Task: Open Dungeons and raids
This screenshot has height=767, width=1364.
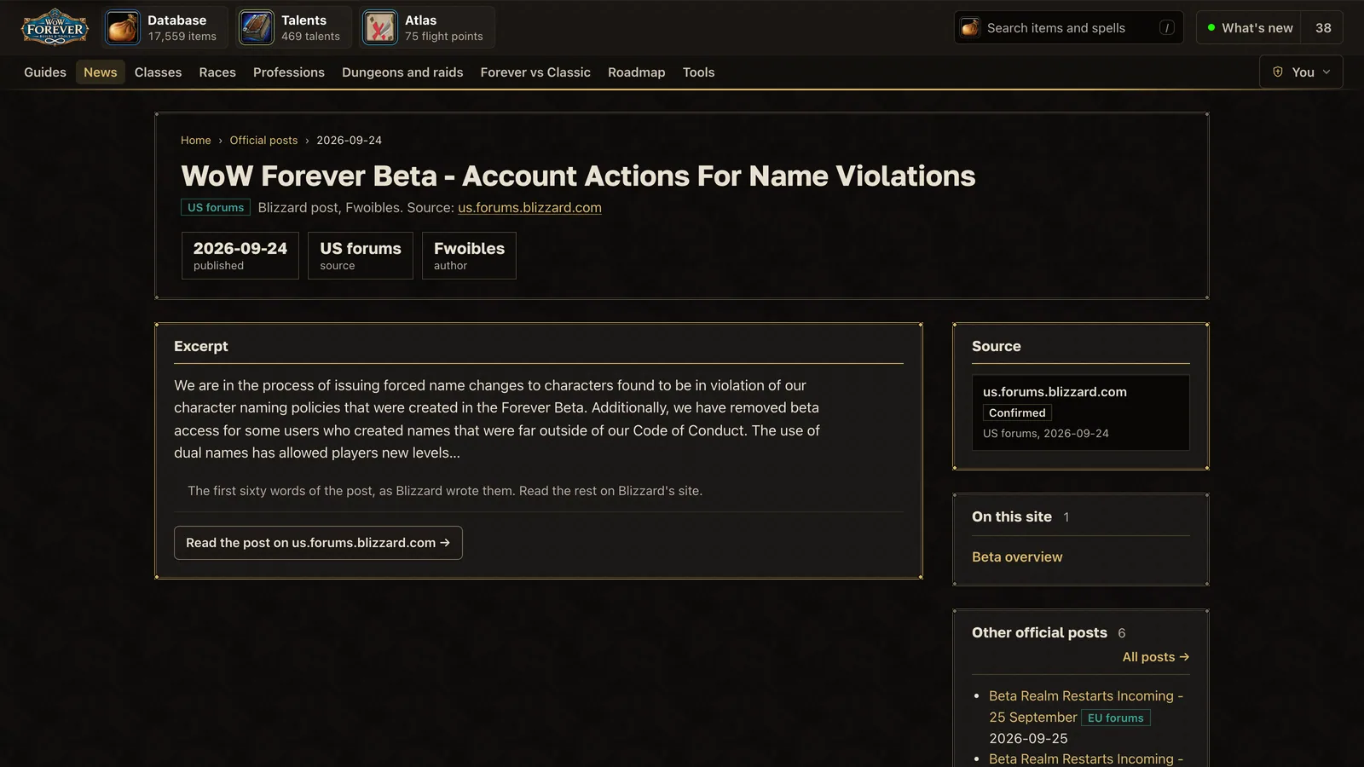Action: [x=402, y=72]
